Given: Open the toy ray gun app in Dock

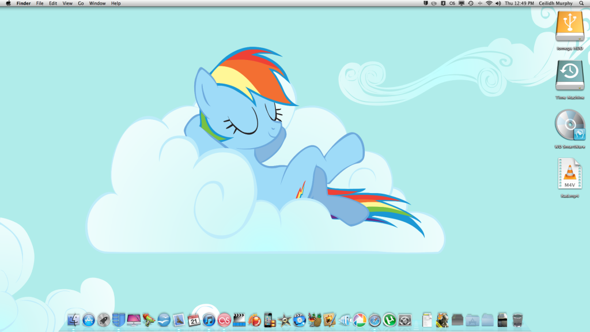Looking at the screenshot, I should coord(149,320).
